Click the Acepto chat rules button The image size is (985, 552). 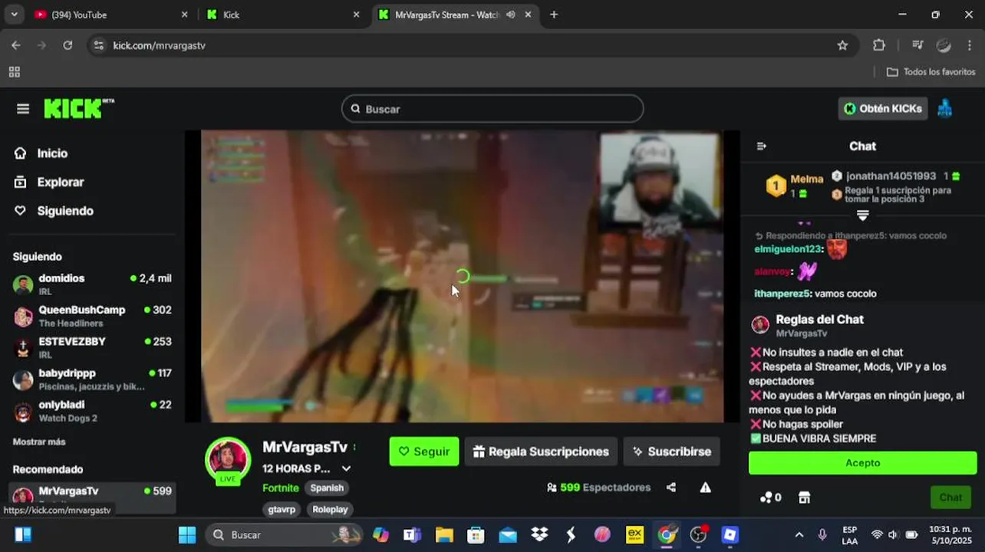(x=862, y=463)
